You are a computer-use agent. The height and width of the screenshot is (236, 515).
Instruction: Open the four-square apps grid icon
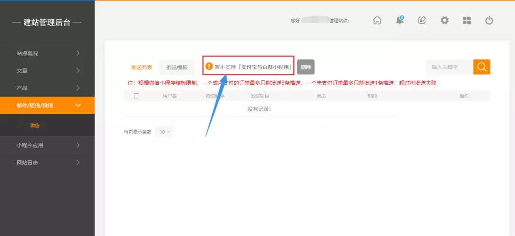pos(467,20)
